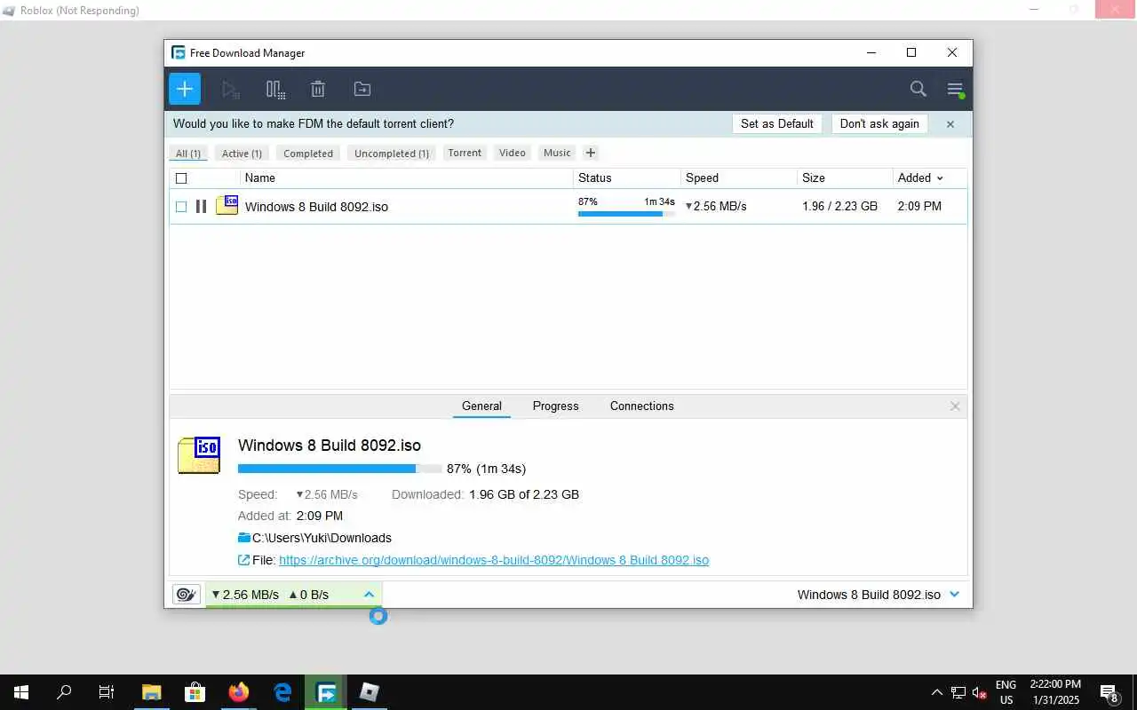This screenshot has height=710, width=1137.
Task: Open Task View on the taskbar
Action: pyautogui.click(x=107, y=692)
